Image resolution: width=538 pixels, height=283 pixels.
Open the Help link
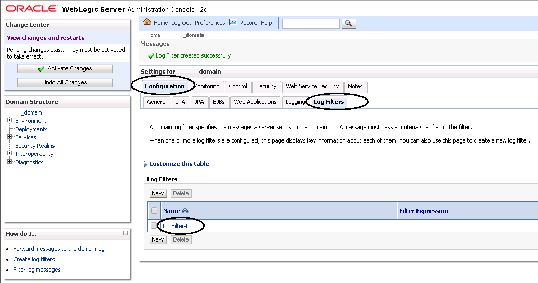(266, 23)
